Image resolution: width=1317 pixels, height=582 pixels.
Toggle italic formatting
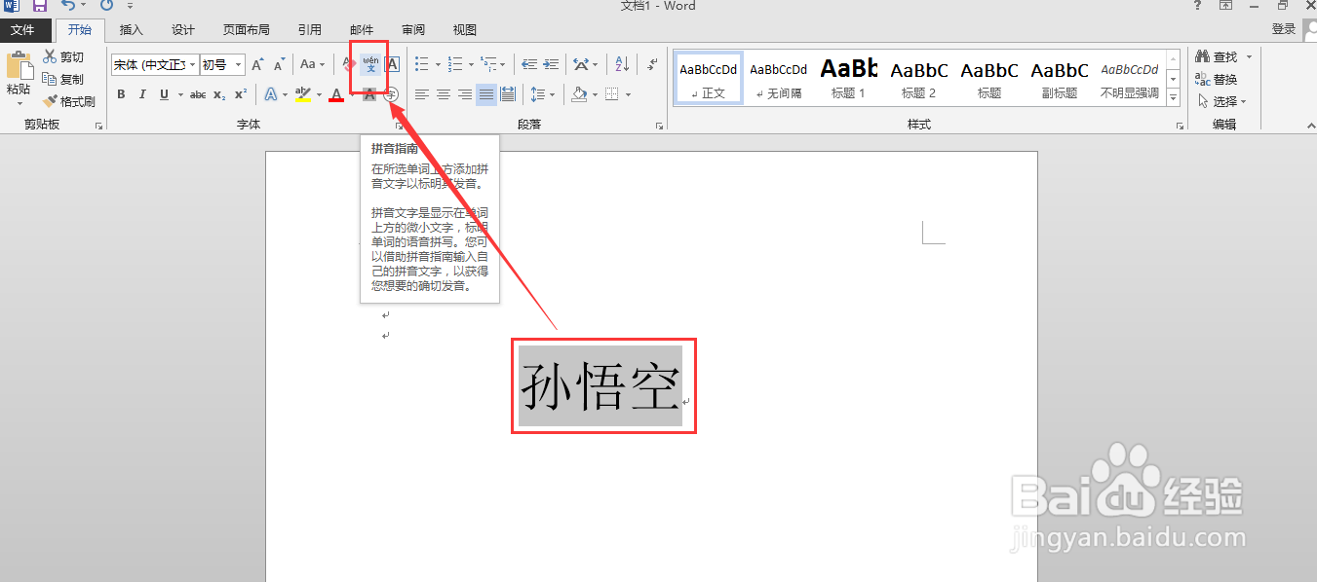(x=142, y=94)
